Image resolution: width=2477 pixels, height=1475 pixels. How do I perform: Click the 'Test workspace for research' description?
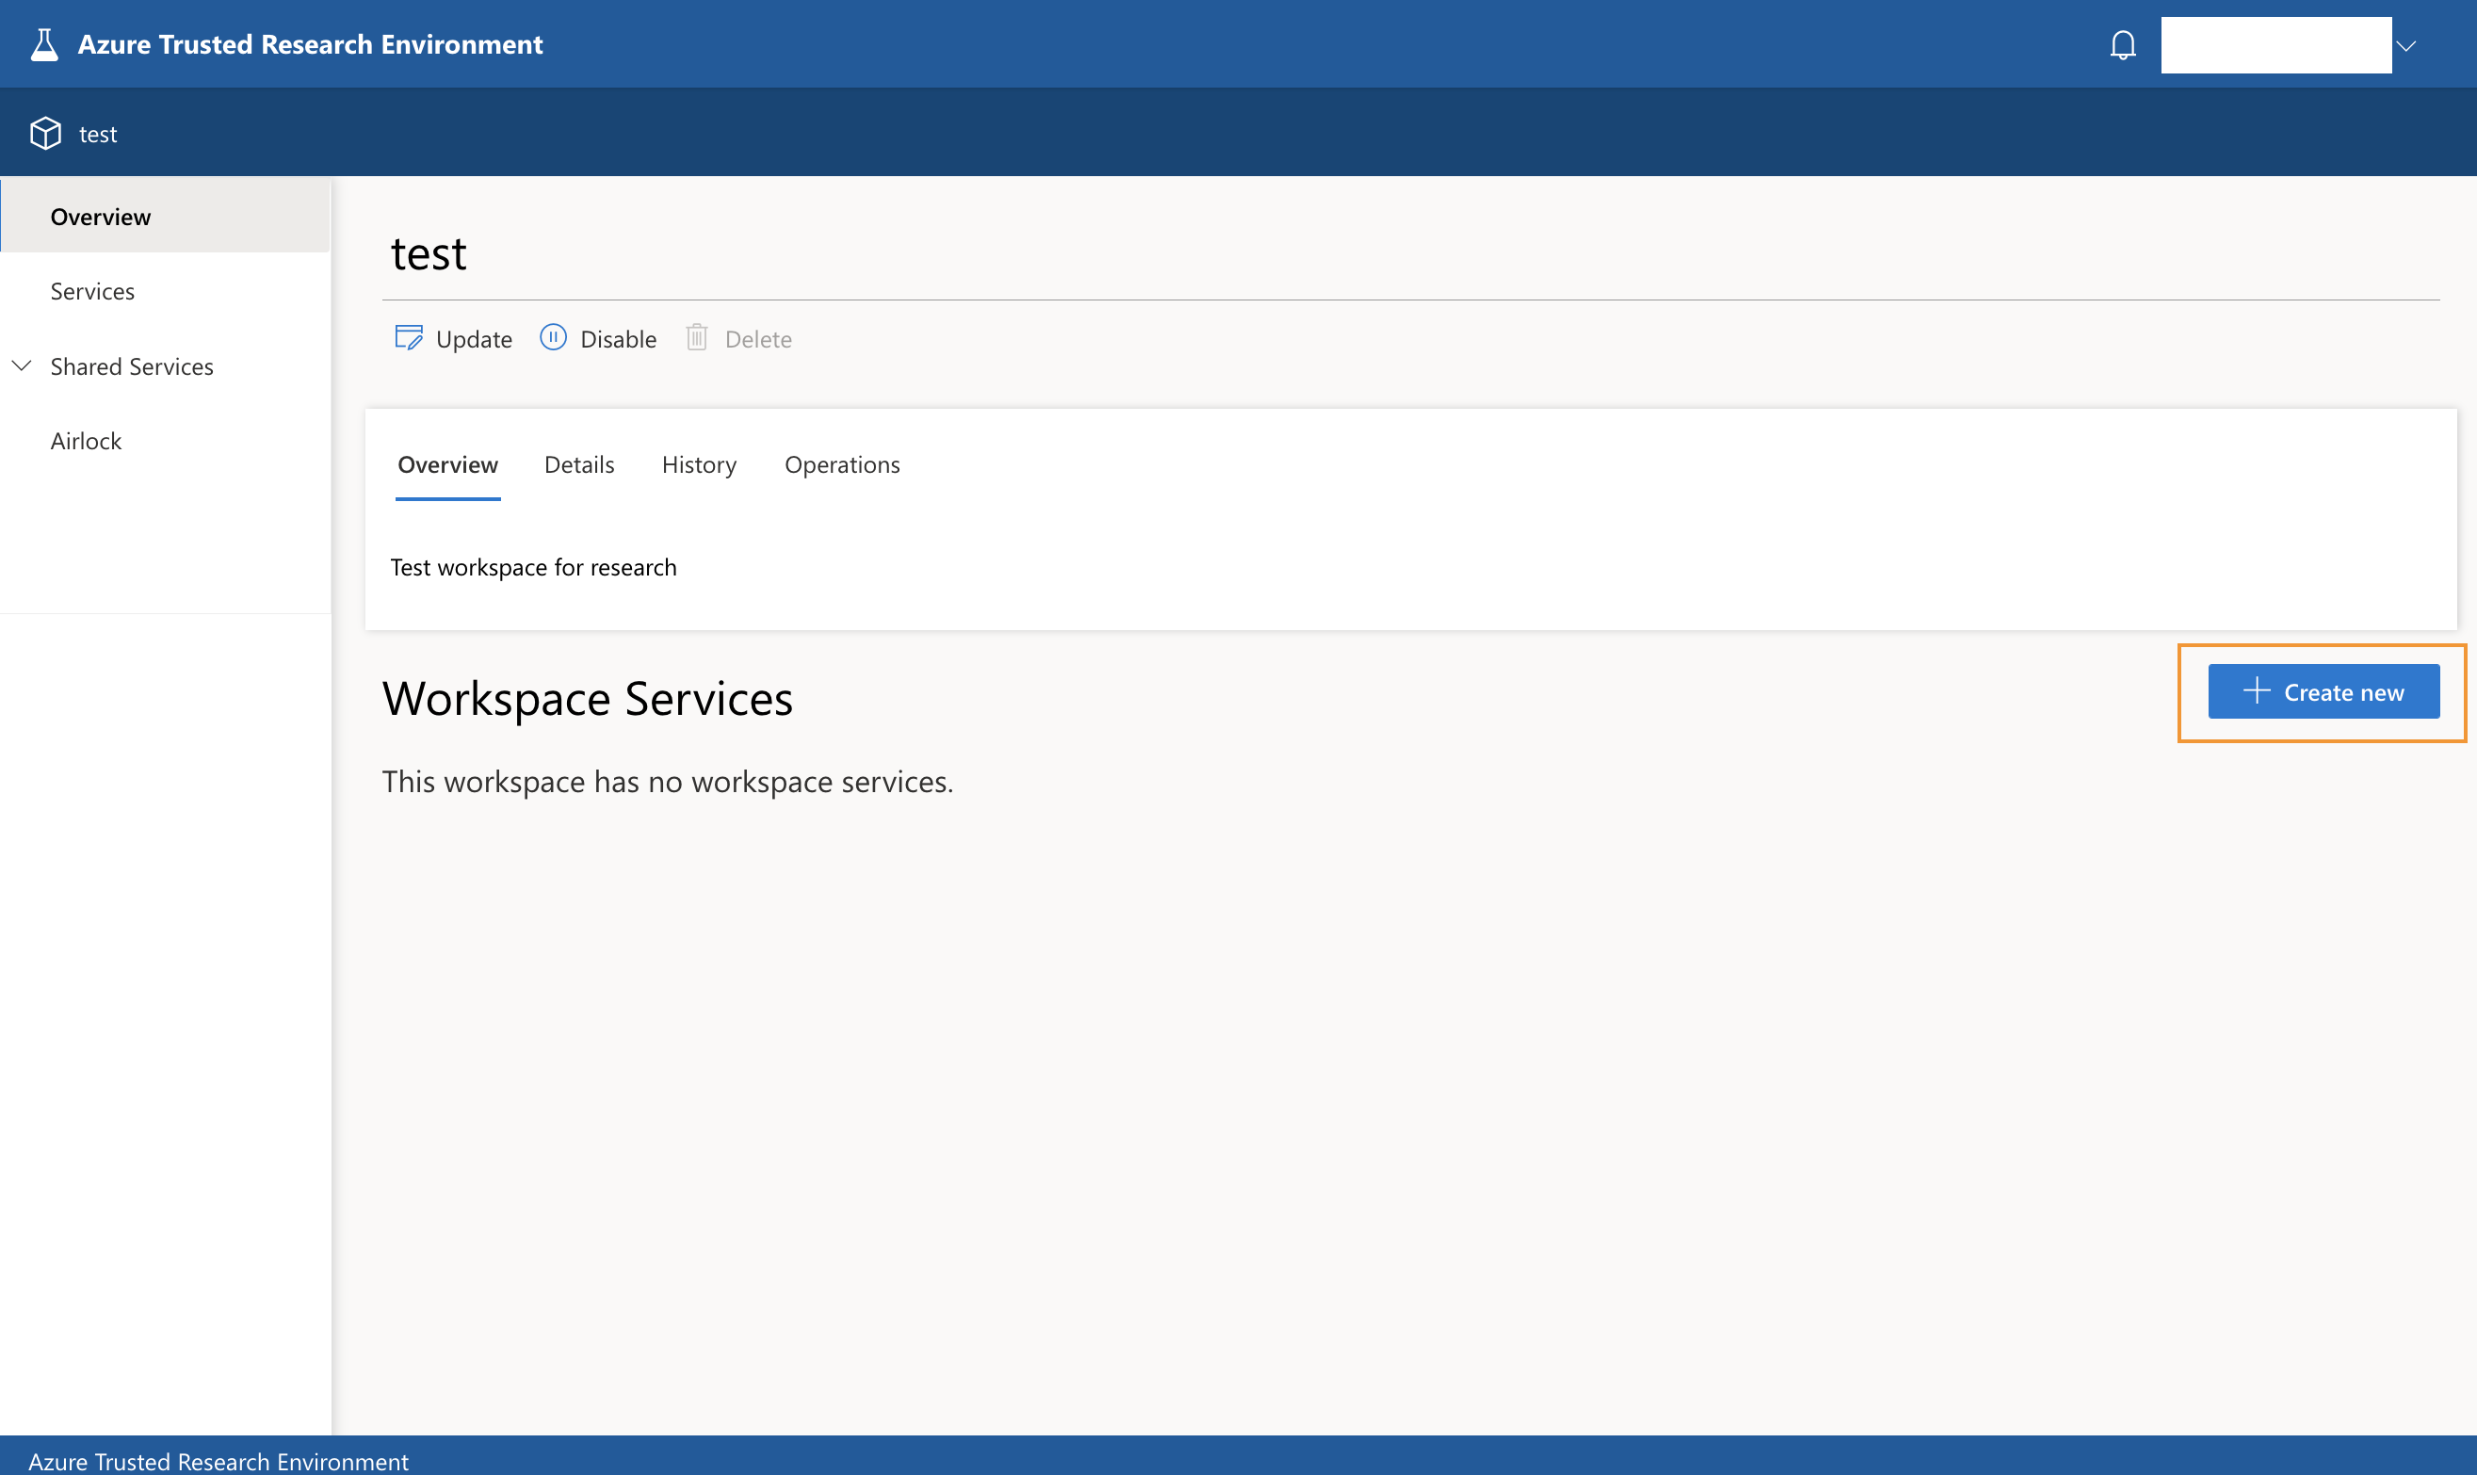coord(534,566)
